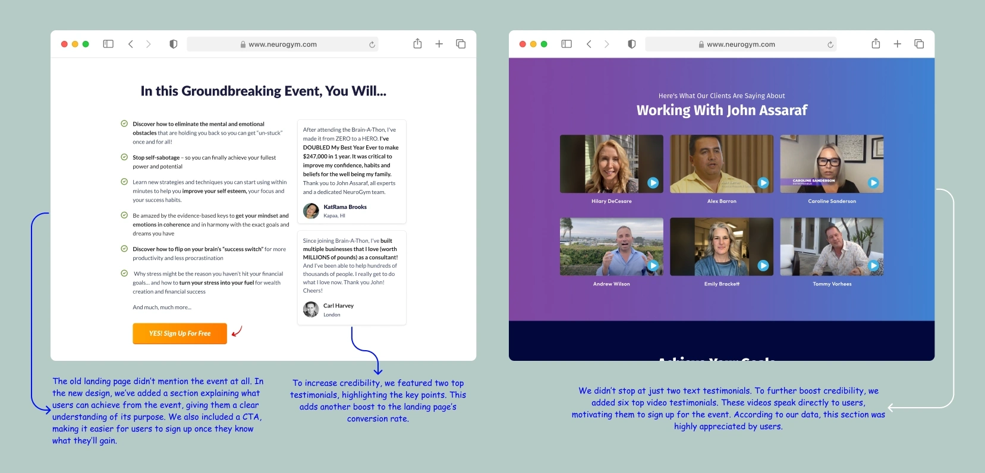Click checkmark icon beside flip on your brain's success switch
This screenshot has width=985, height=473.
point(124,249)
